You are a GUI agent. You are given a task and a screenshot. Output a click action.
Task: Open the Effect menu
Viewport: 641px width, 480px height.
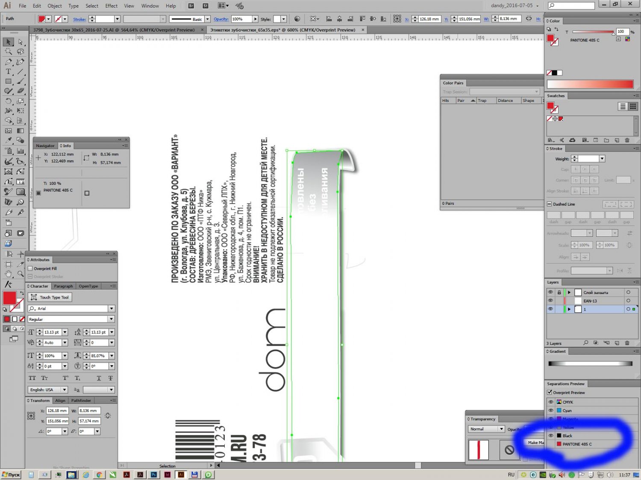point(112,6)
